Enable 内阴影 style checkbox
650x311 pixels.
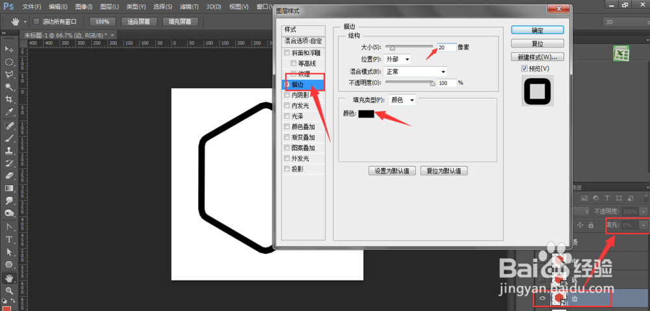click(x=287, y=95)
